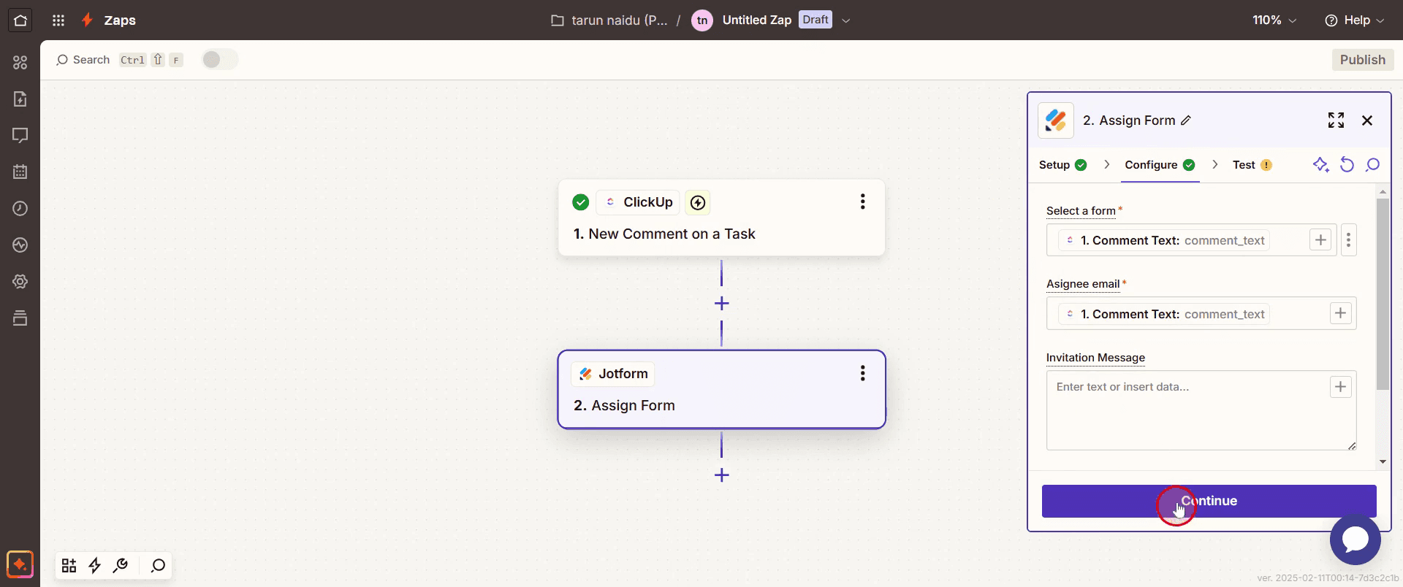The width and height of the screenshot is (1403, 587).
Task: Select the ClickUp trigger step card
Action: point(721,218)
